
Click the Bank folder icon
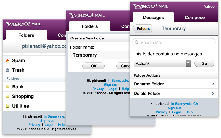7,87
